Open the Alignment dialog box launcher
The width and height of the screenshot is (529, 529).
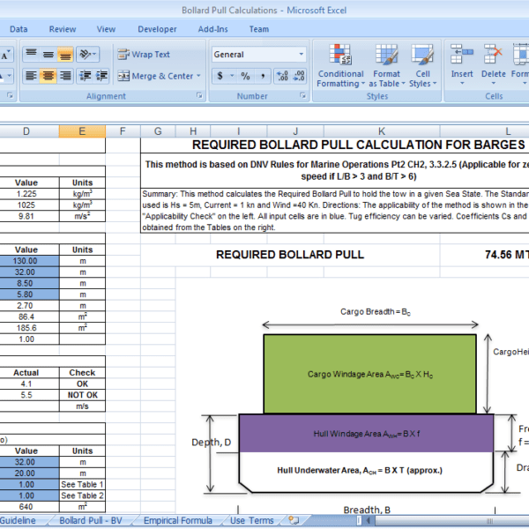(x=199, y=96)
